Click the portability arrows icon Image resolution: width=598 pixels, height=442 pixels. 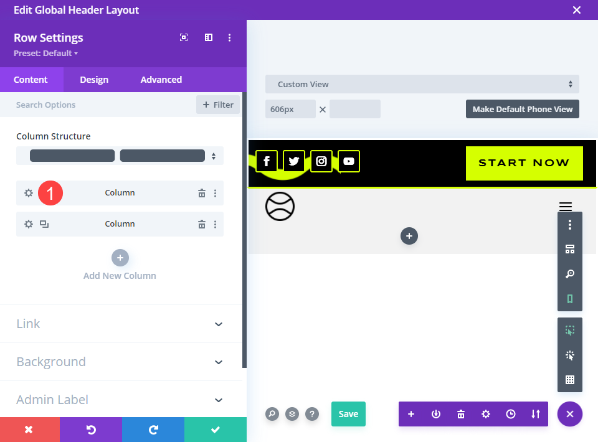tap(536, 414)
